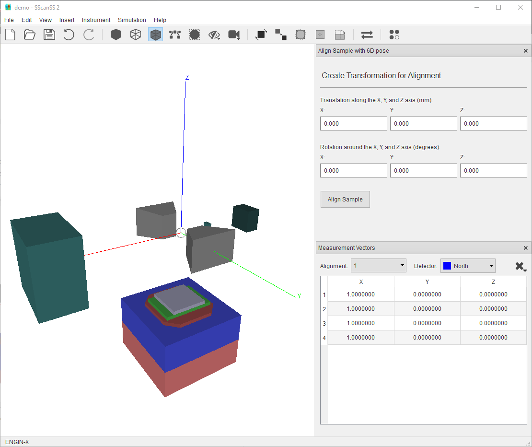Select row 3 header in vectors table

(324, 323)
